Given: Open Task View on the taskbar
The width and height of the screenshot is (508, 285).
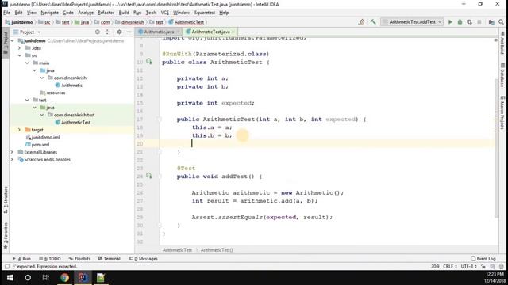Looking at the screenshot, I should coord(46,278).
